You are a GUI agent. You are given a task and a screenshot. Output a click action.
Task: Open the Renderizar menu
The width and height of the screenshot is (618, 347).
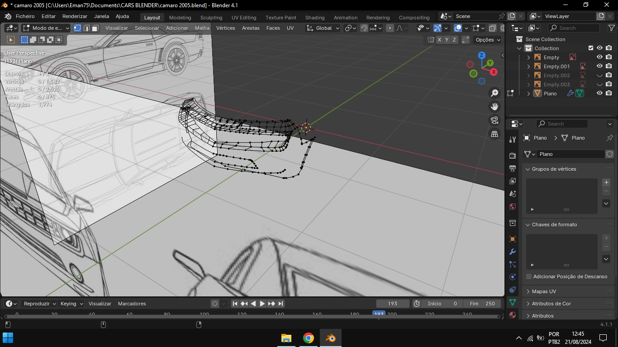[75, 16]
